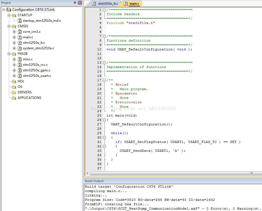Screen dimensions: 262x211
Task: Click the core_cm3.c file icon
Action: point(20,32)
